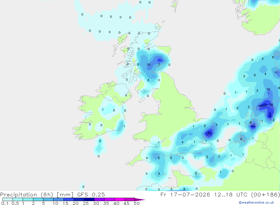
Task: Click the '16' rainfall value on the map
Action: [260, 106]
